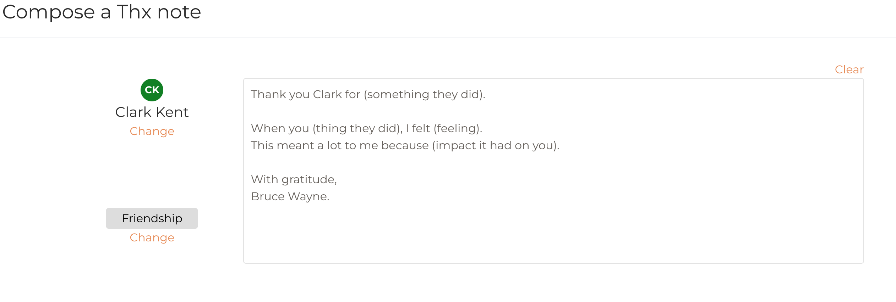This screenshot has height=302, width=896.
Task: Click the 'With gratitude,' line
Action: (294, 179)
